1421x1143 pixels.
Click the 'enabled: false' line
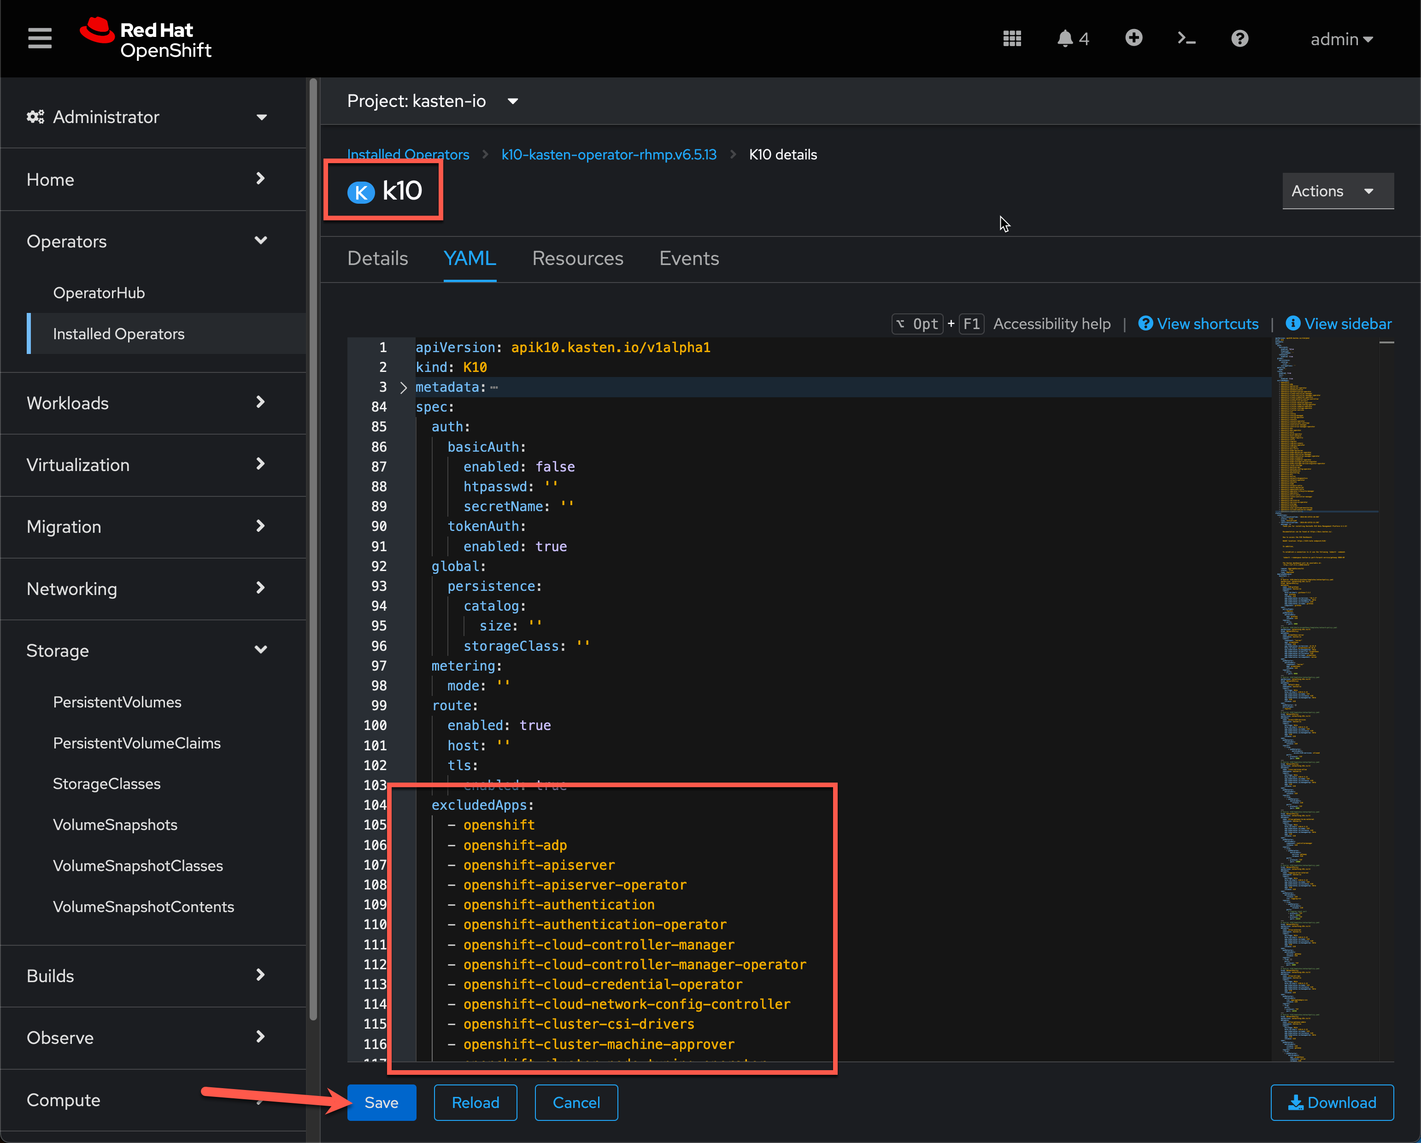click(x=519, y=467)
